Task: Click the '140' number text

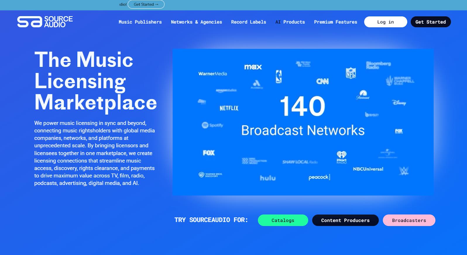Action: coord(303,106)
